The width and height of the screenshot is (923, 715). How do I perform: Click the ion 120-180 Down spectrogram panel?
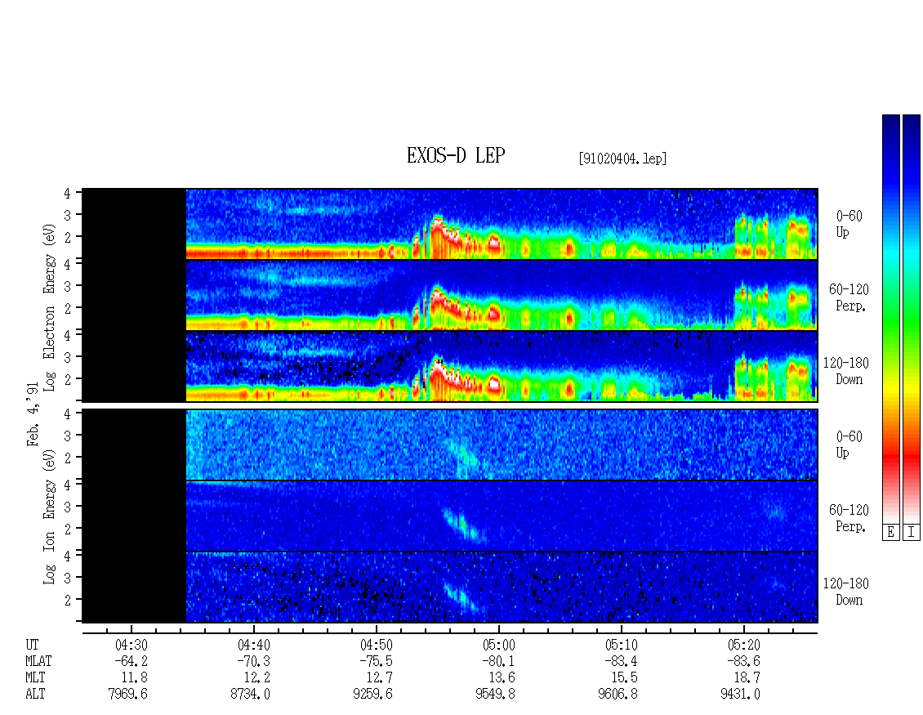[x=450, y=588]
